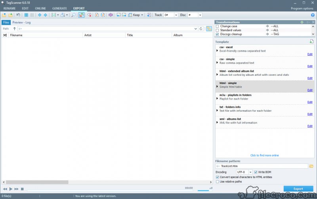Expand the csv - excel template arrow
Viewport: 317px width, 199px height.
click(x=217, y=51)
